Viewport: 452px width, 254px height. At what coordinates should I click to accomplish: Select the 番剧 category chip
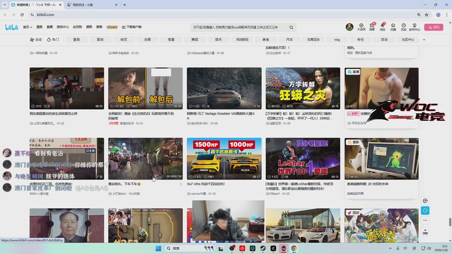(76, 40)
